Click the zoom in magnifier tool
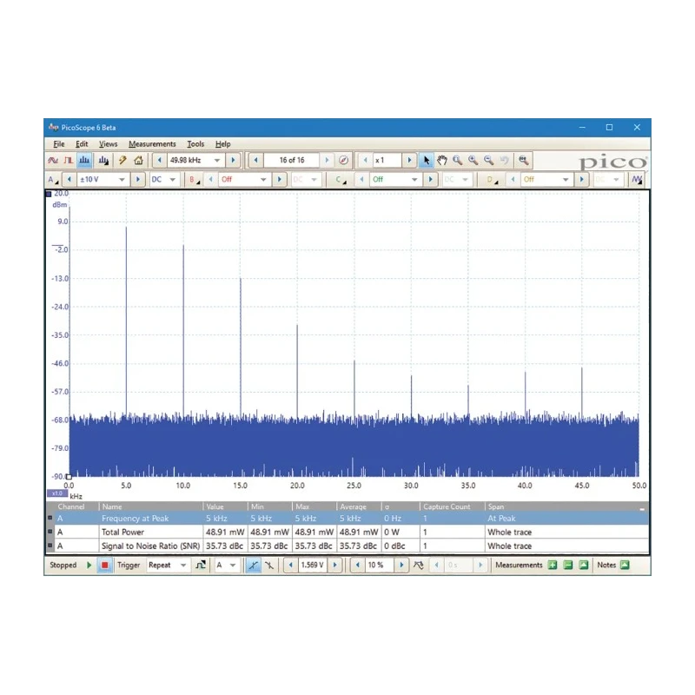Image resolution: width=695 pixels, height=695 pixels. pyautogui.click(x=473, y=161)
